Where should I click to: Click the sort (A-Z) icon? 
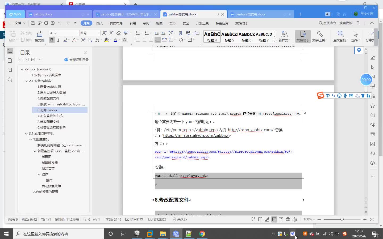[x=181, y=33]
